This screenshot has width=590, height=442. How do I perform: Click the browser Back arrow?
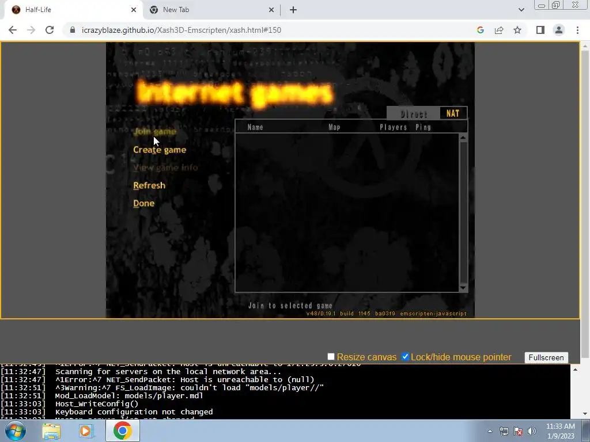click(13, 30)
